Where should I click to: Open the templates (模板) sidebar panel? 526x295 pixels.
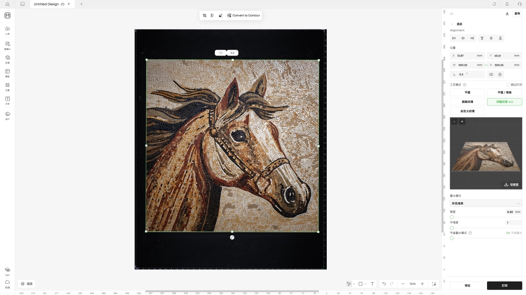(x=7, y=73)
